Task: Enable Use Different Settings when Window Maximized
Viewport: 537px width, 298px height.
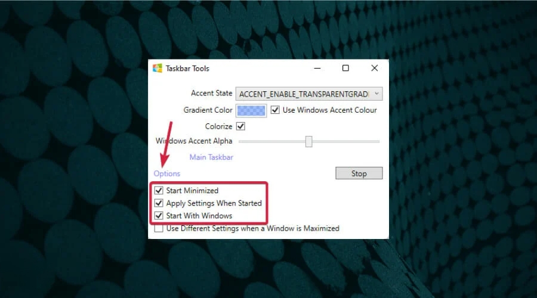Action: click(x=159, y=228)
